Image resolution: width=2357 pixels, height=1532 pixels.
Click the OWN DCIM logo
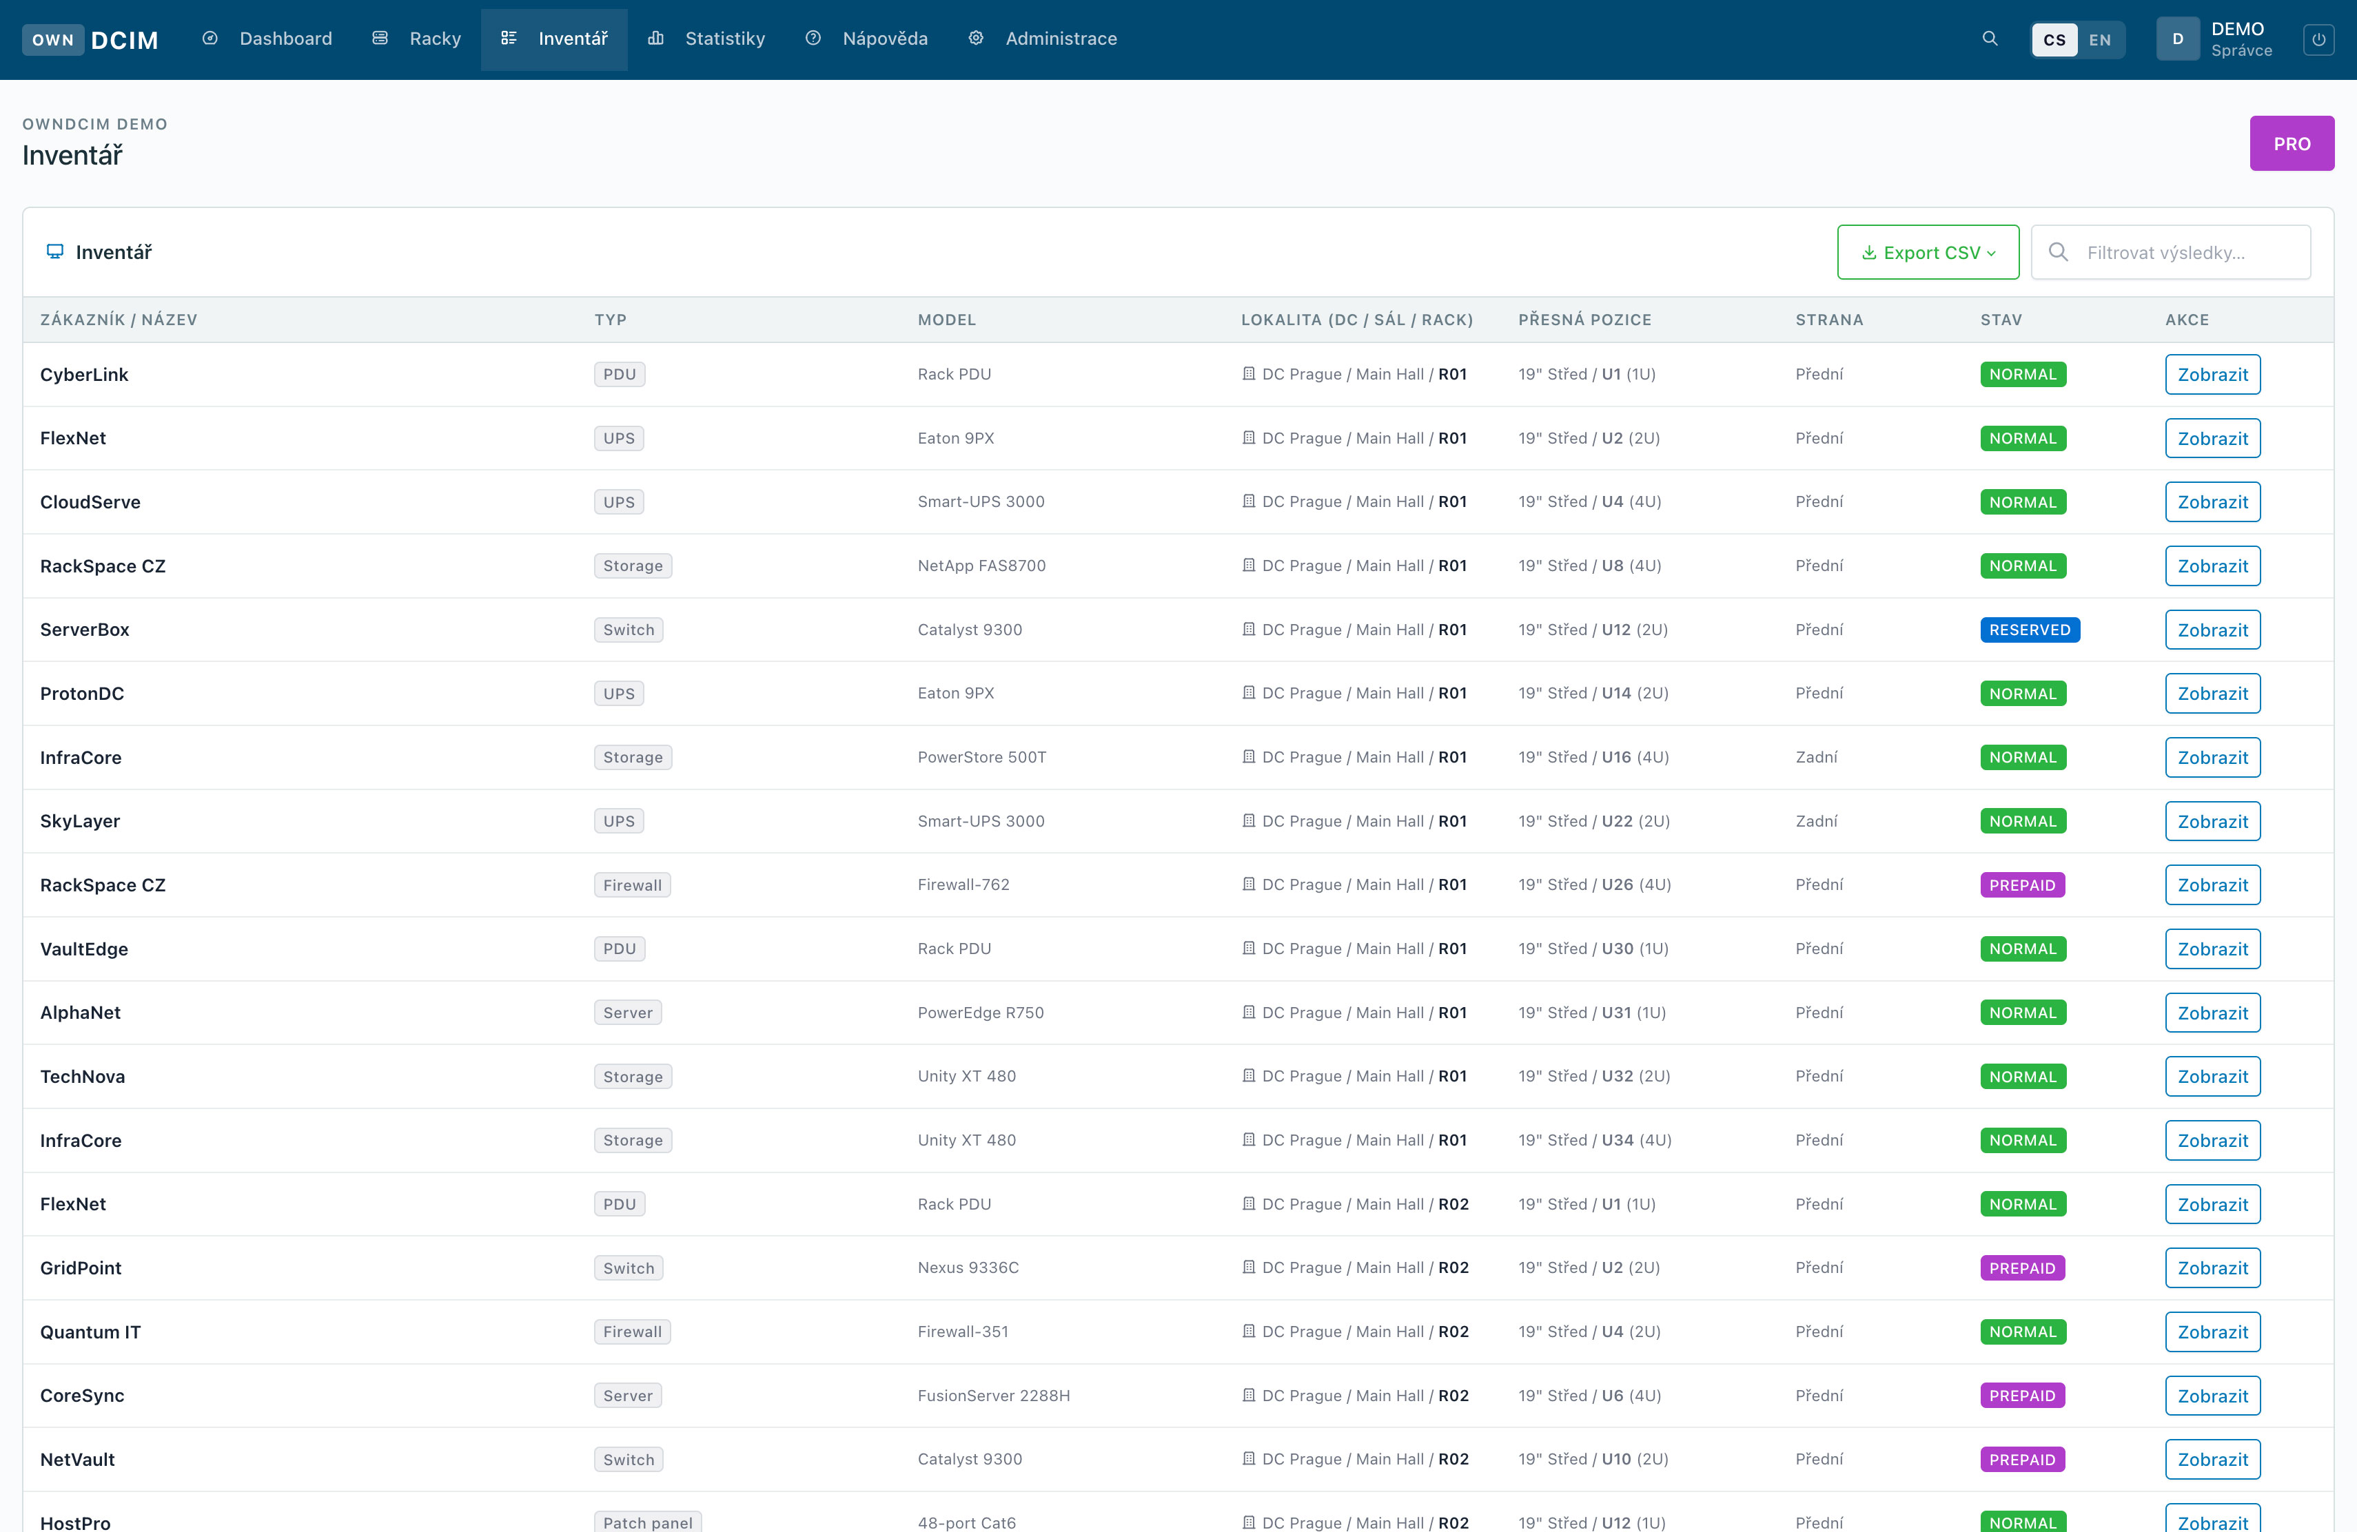tap(90, 39)
